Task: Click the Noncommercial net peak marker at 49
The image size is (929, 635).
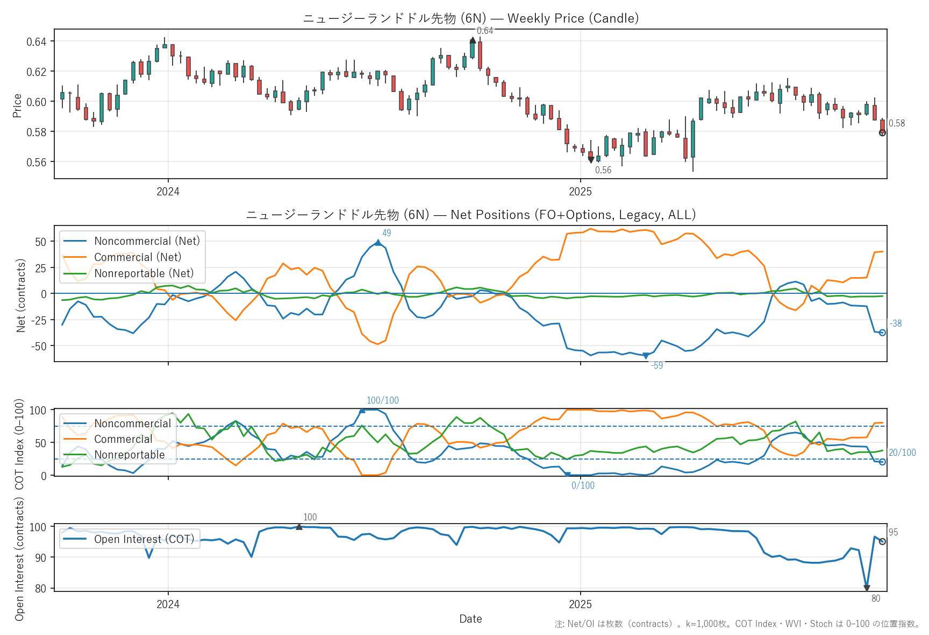Action: pos(378,243)
